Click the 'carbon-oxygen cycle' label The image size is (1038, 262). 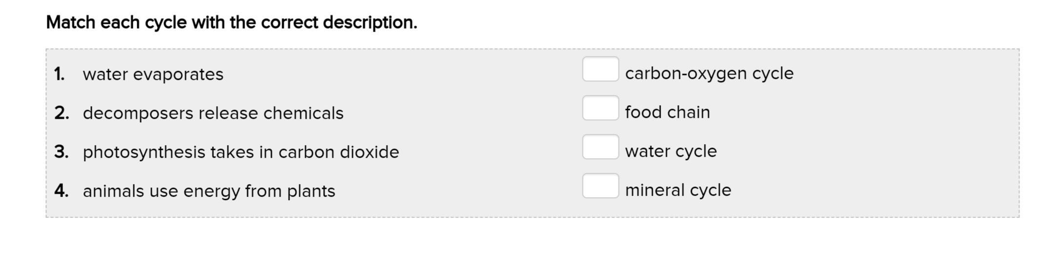coord(709,74)
